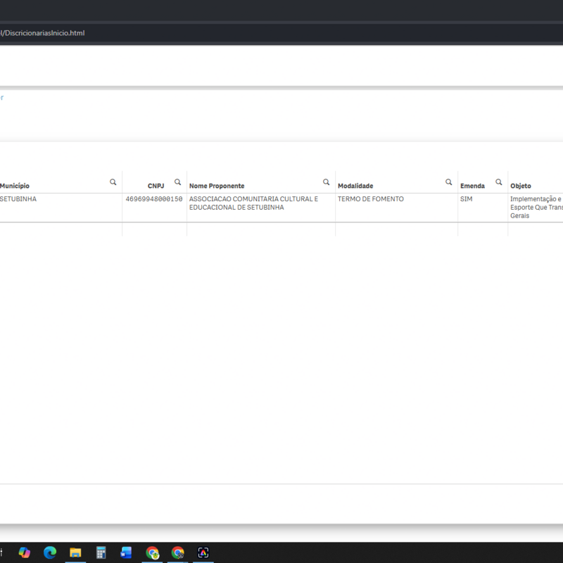Open File Explorer from the taskbar
Viewport: 563px width, 563px height.
(x=75, y=552)
